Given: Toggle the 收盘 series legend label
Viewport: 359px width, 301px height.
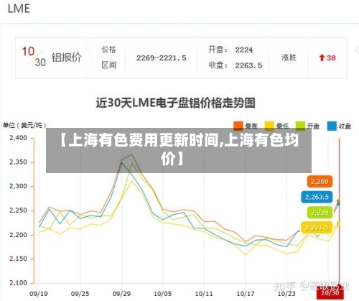Looking at the screenshot, I should [x=345, y=126].
